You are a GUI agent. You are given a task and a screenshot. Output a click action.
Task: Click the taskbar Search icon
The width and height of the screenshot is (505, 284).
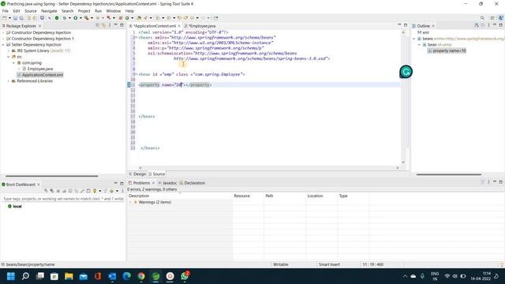click(25, 276)
